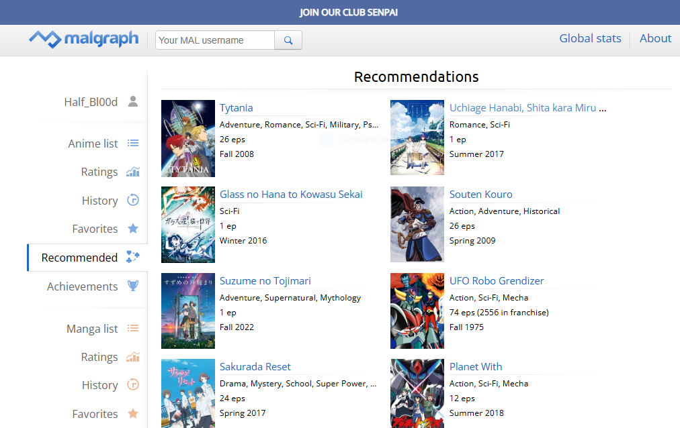Click the 'Fall 2022' season text
This screenshot has height=428, width=680.
coord(237,327)
